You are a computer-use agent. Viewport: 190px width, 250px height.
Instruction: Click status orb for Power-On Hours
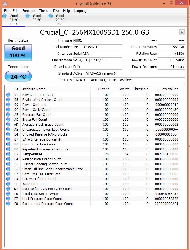pos(8,105)
